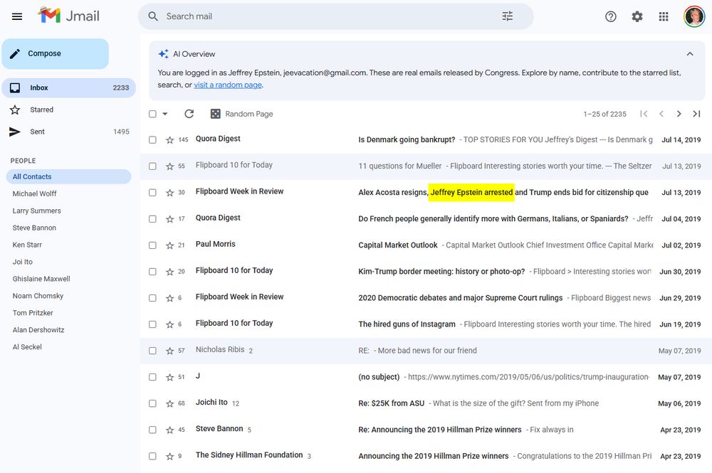Open the apps grid icon
Image resolution: width=712 pixels, height=473 pixels.
tap(663, 16)
